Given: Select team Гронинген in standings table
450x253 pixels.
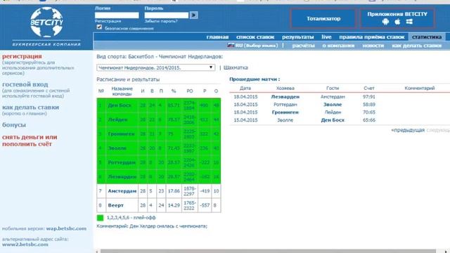Looking at the screenshot, I should [121, 134].
